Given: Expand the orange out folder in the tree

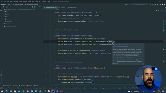Looking at the screenshot, I should [x=4, y=17].
